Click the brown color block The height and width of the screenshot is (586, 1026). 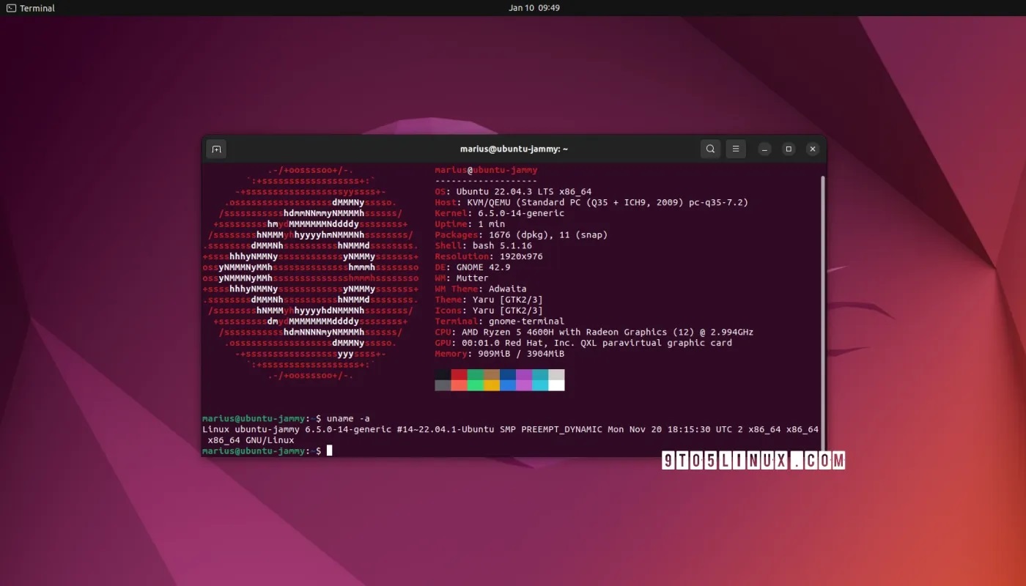pyautogui.click(x=491, y=374)
